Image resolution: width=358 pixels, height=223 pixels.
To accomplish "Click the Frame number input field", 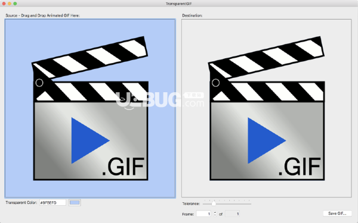I will pyautogui.click(x=203, y=214).
